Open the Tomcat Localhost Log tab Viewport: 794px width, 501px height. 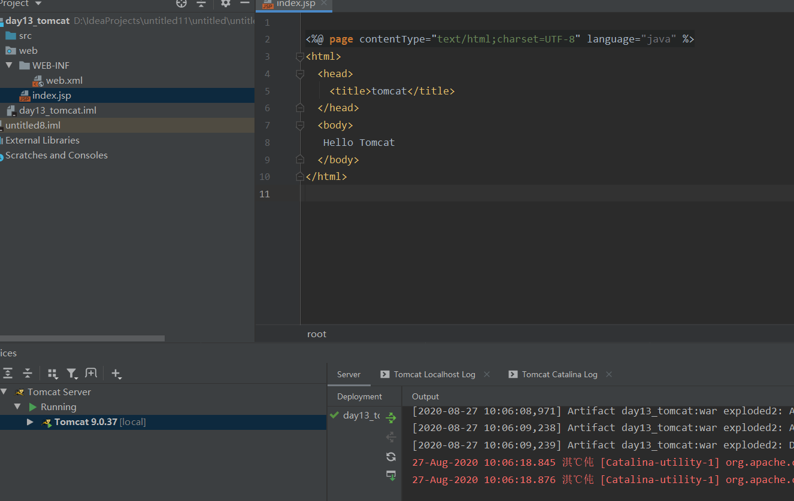point(435,374)
